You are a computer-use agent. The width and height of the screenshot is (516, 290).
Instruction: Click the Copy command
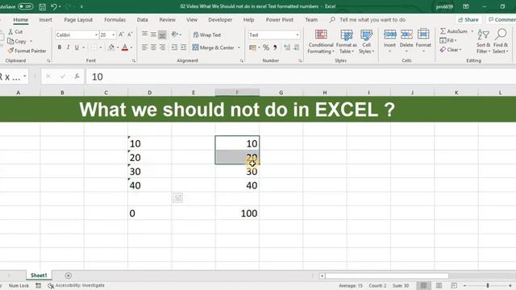pyautogui.click(x=17, y=41)
